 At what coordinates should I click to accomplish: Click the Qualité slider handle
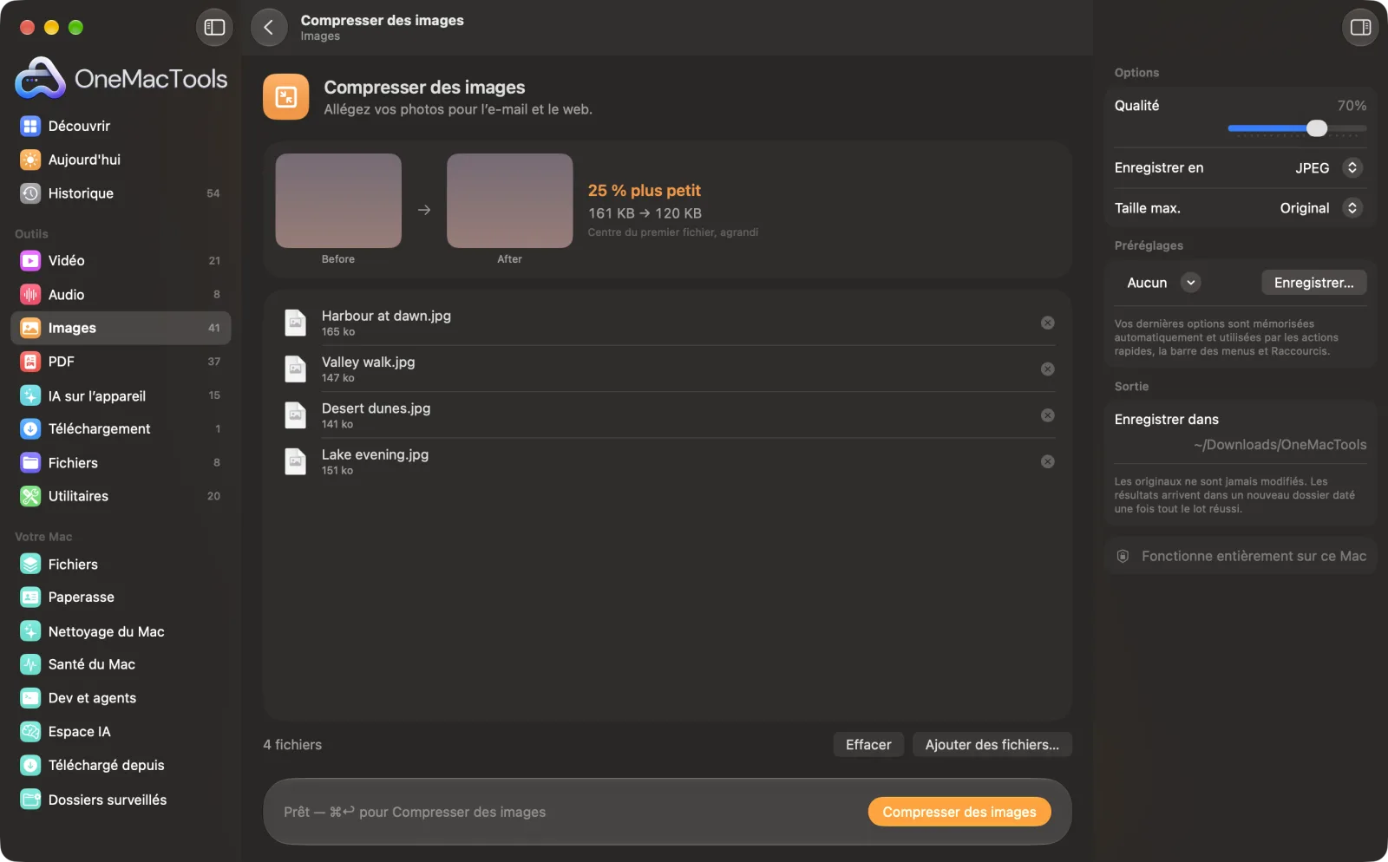[1317, 128]
